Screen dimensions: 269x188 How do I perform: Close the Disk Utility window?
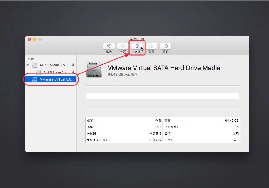29,39
